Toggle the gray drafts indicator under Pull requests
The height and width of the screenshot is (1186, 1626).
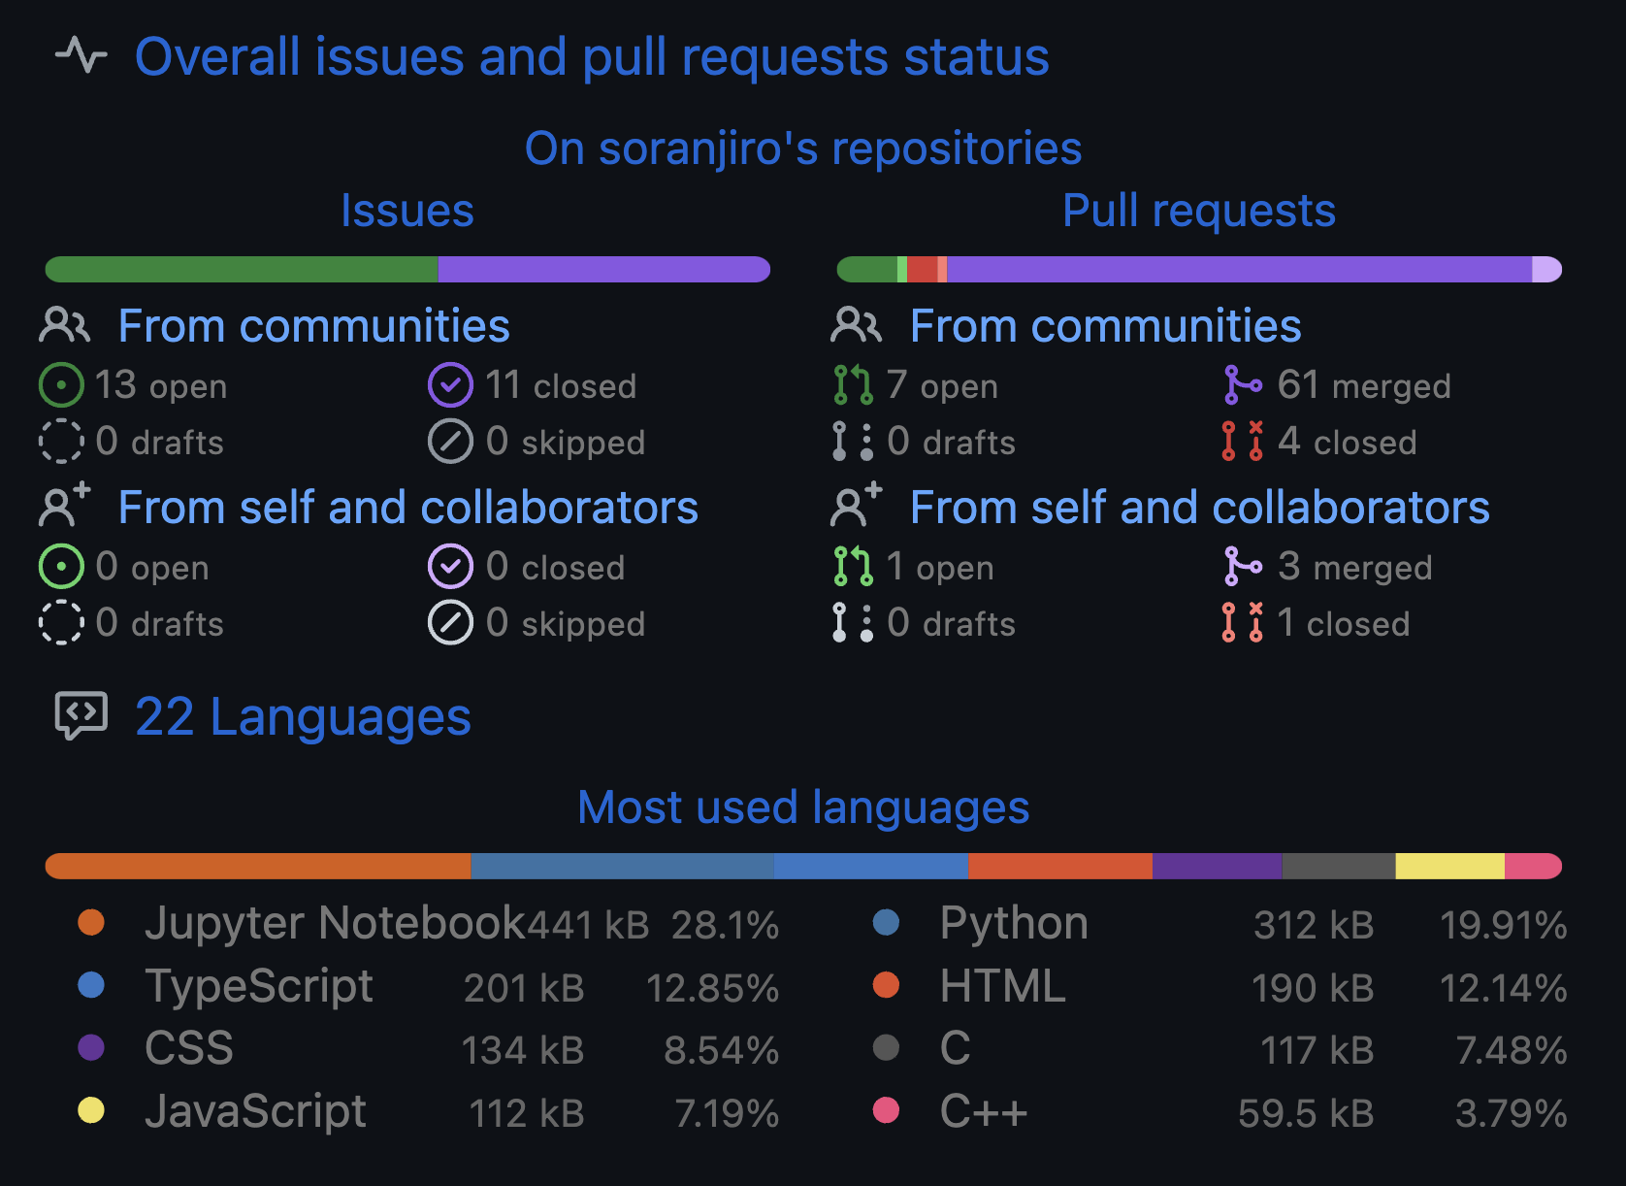point(853,442)
